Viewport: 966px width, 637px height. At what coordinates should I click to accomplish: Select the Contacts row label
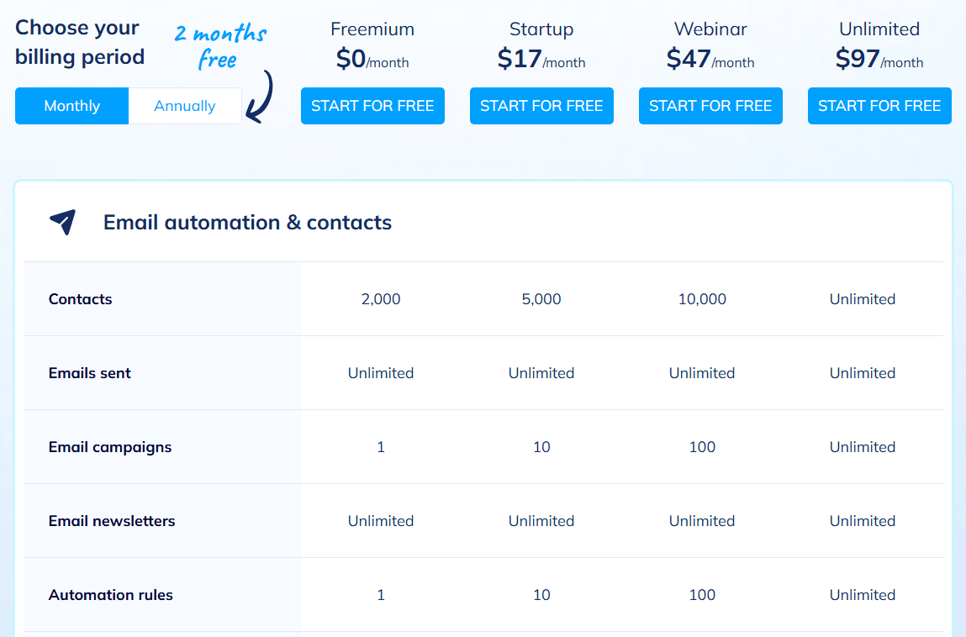[x=81, y=299]
